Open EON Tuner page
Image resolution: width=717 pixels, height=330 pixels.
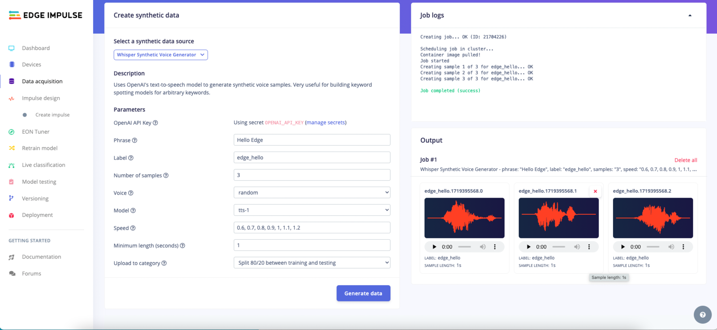coord(35,131)
